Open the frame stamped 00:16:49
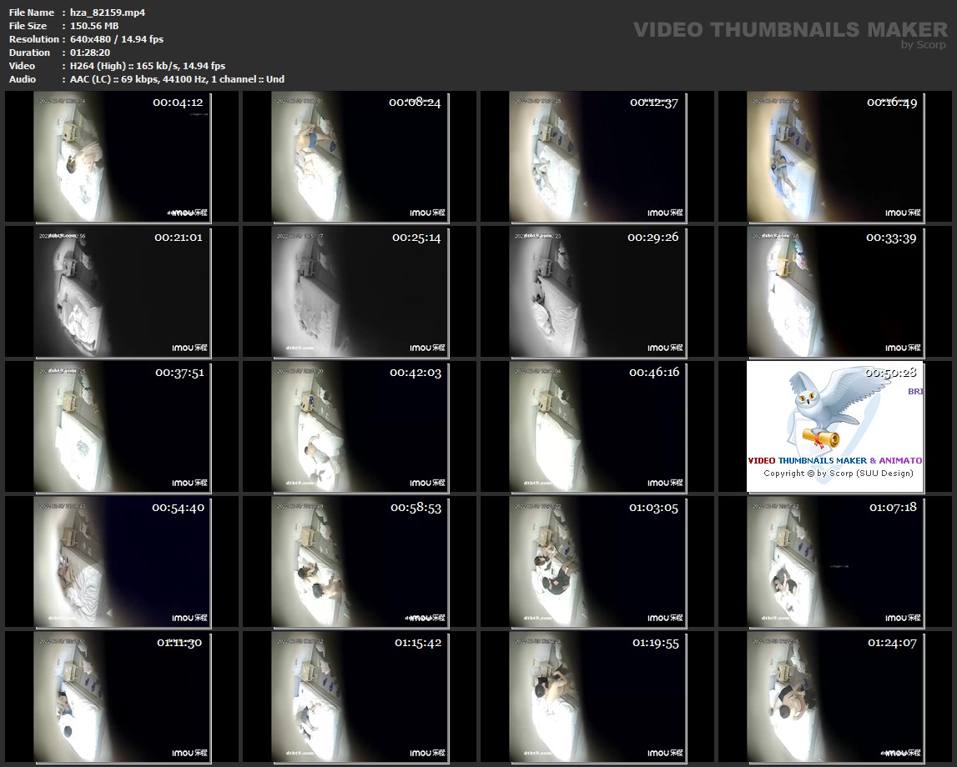The width and height of the screenshot is (957, 767). [x=835, y=157]
